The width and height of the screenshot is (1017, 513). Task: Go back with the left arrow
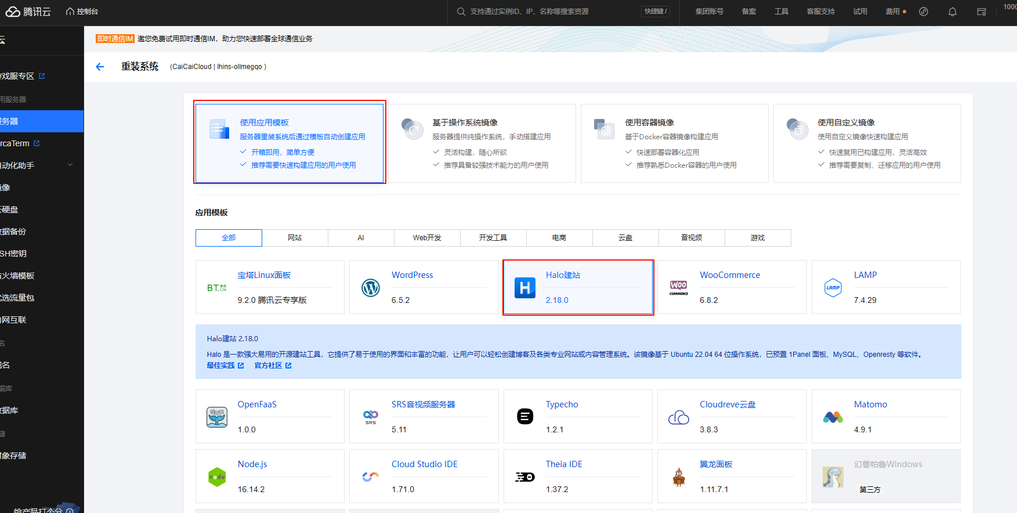[100, 67]
